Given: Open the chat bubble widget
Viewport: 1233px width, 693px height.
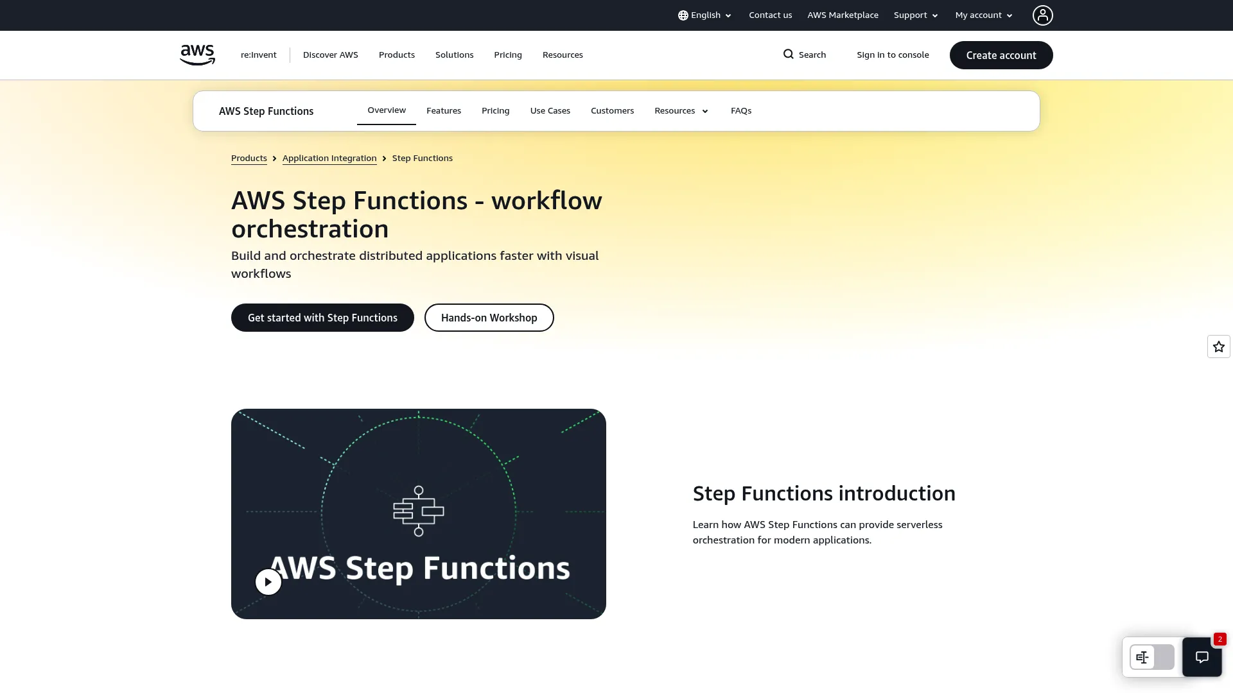Looking at the screenshot, I should 1202,657.
